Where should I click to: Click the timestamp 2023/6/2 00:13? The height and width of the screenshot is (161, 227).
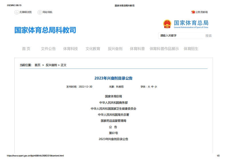[14, 5]
